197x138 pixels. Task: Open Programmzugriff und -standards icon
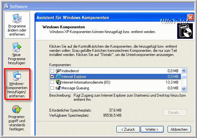click(17, 110)
